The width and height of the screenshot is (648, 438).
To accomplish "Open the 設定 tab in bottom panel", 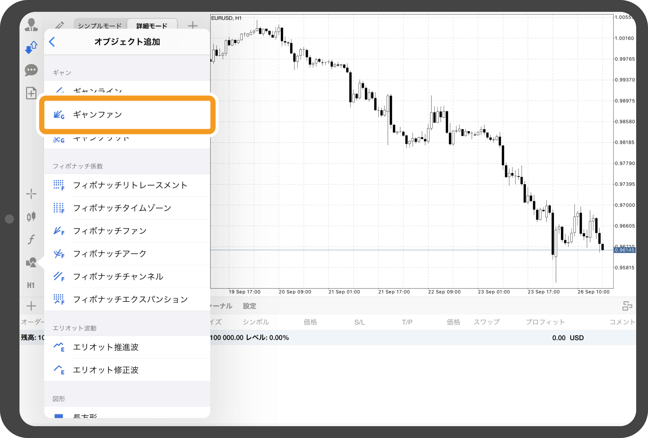I will [250, 306].
